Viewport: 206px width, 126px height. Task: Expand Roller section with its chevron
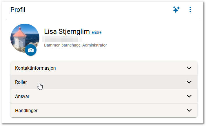189,82
